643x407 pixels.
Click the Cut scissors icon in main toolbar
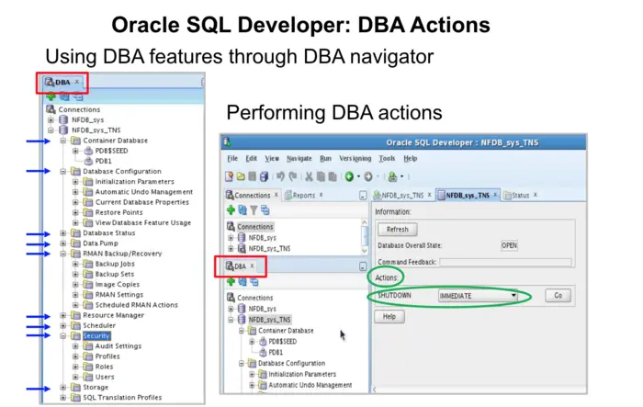[x=309, y=176]
